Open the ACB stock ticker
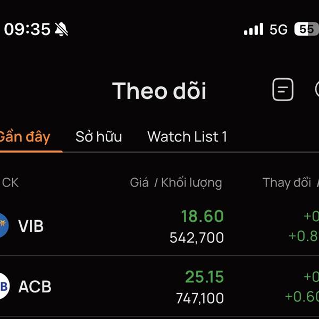 click(35, 287)
